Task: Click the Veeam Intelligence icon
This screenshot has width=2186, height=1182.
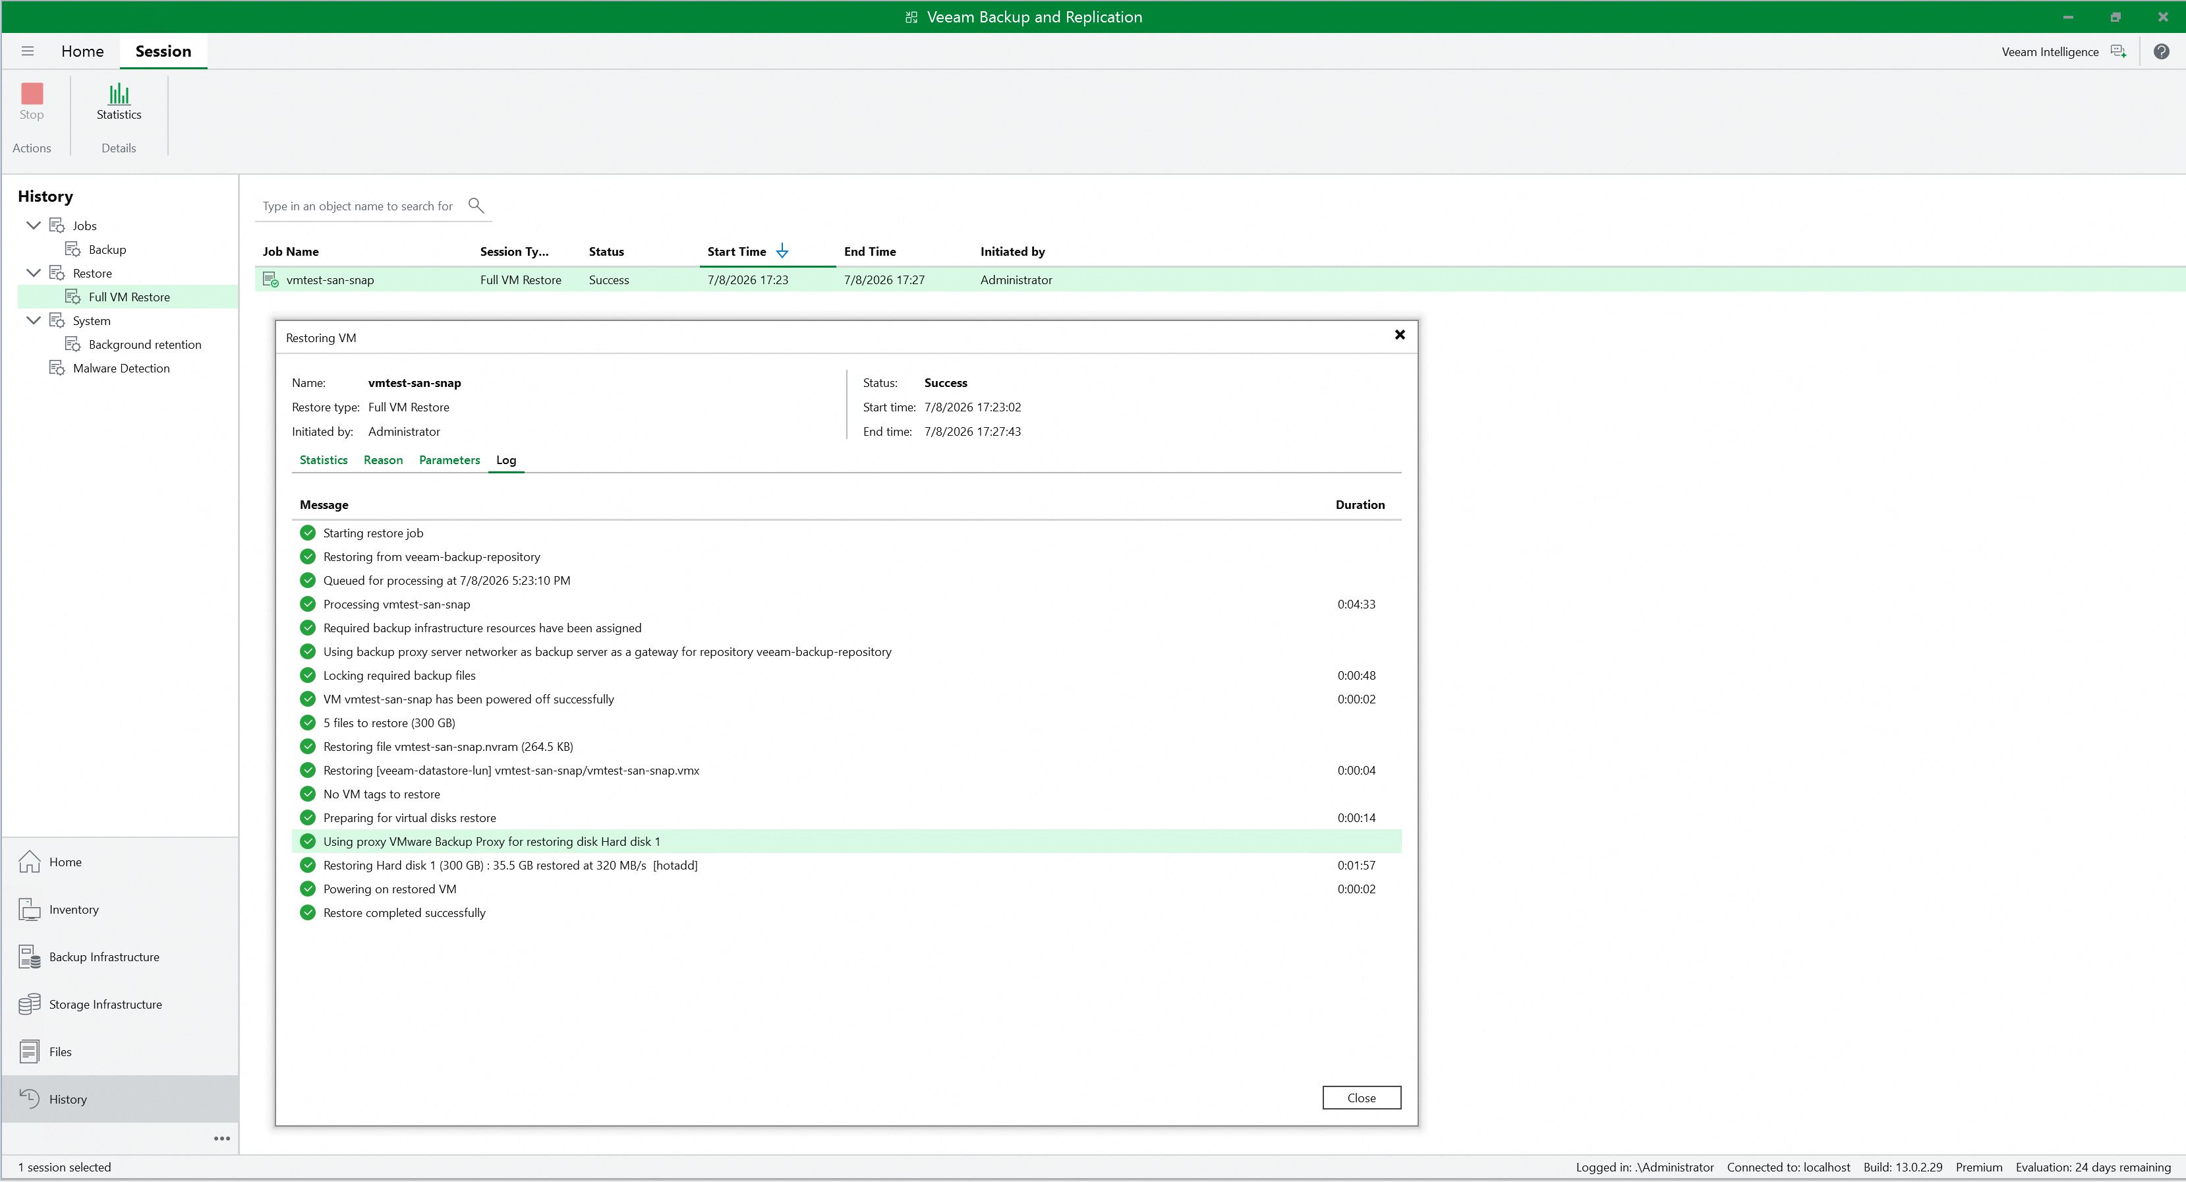Action: [2118, 52]
